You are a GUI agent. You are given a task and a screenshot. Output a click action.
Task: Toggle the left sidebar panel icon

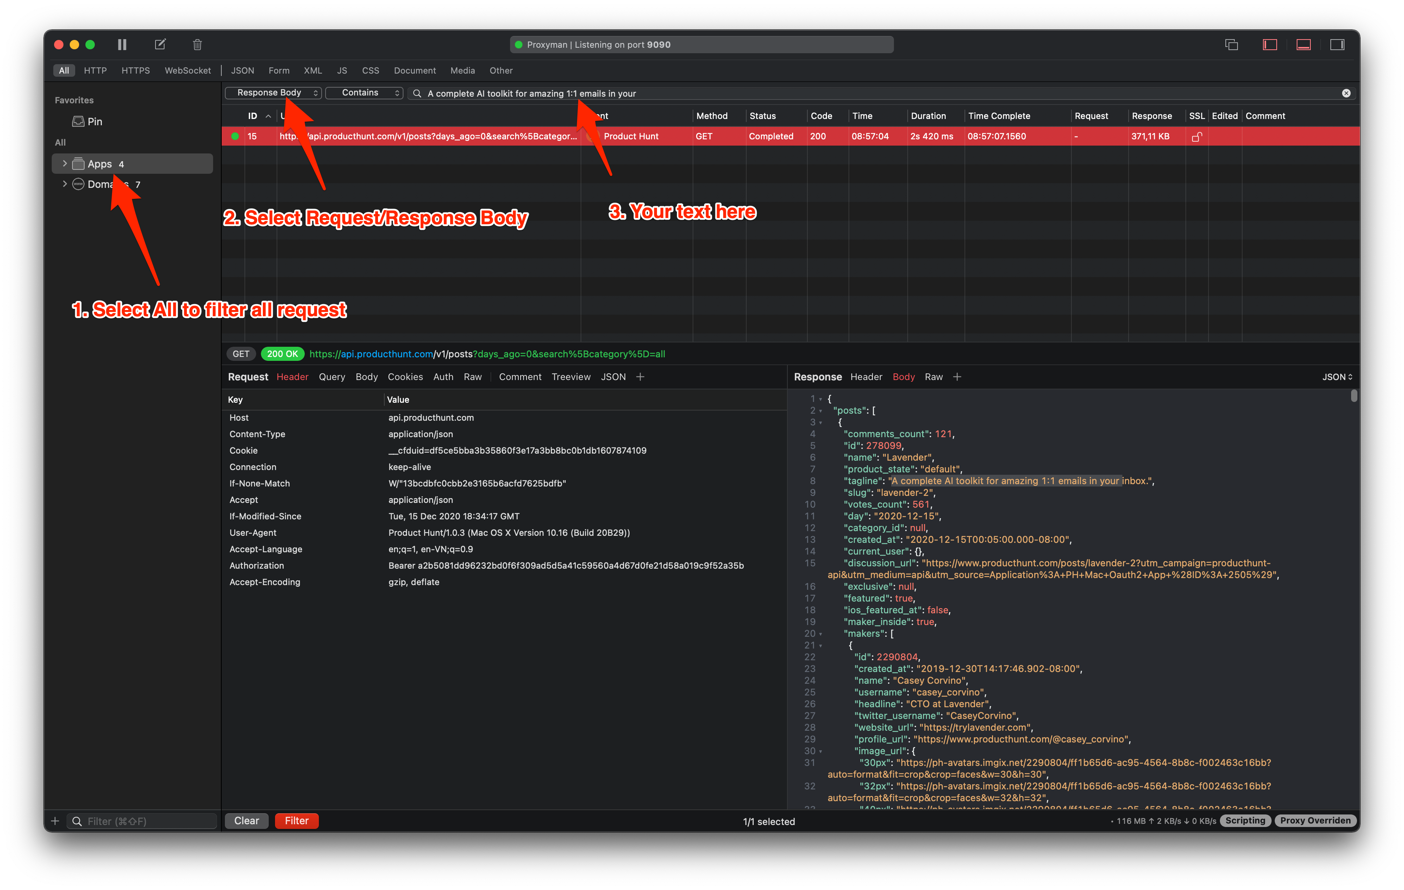coord(1269,44)
